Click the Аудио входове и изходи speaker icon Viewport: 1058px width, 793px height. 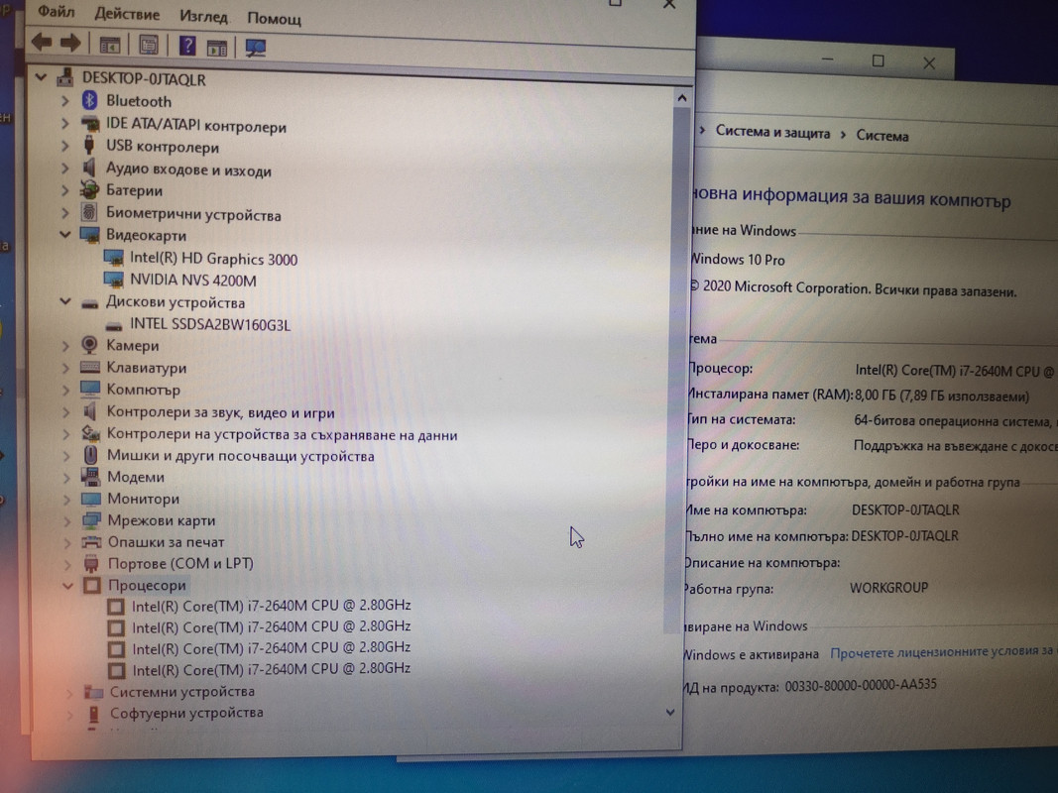[x=89, y=168]
